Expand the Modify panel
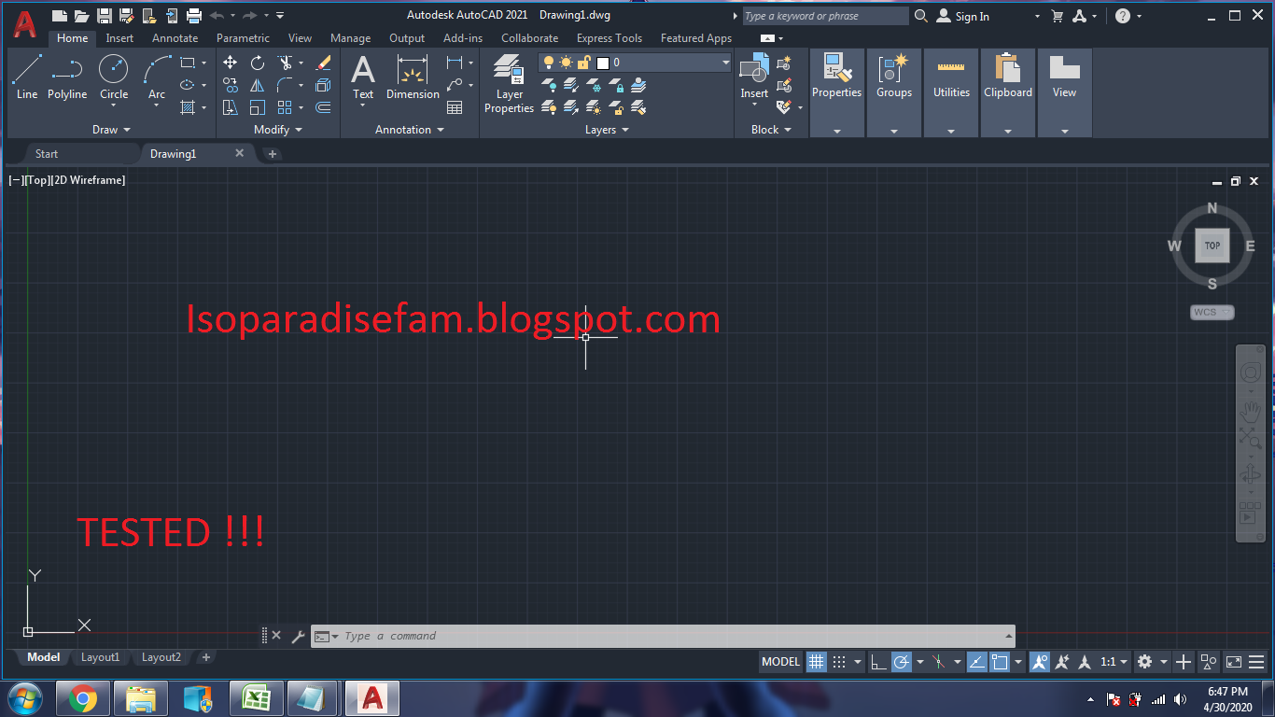This screenshot has width=1275, height=717. pos(278,130)
